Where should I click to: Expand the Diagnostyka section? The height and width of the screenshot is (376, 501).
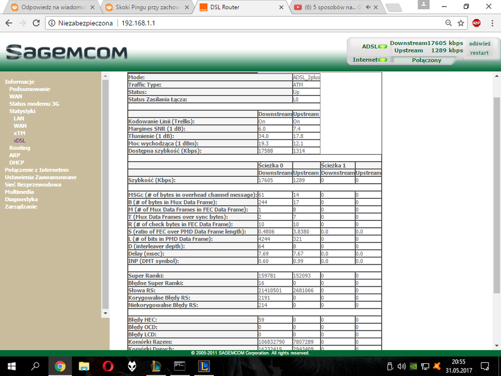(x=21, y=199)
